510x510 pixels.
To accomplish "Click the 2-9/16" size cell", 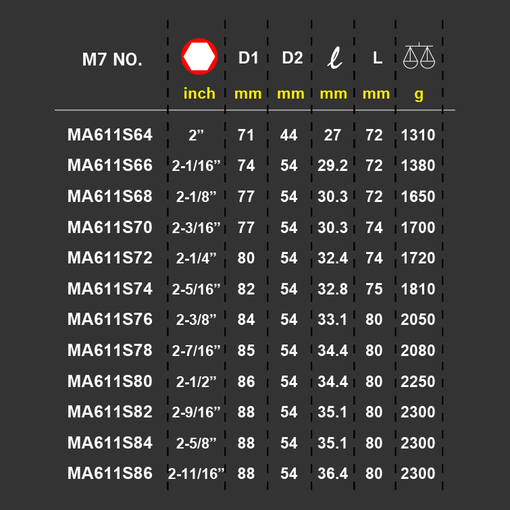I will [x=196, y=412].
